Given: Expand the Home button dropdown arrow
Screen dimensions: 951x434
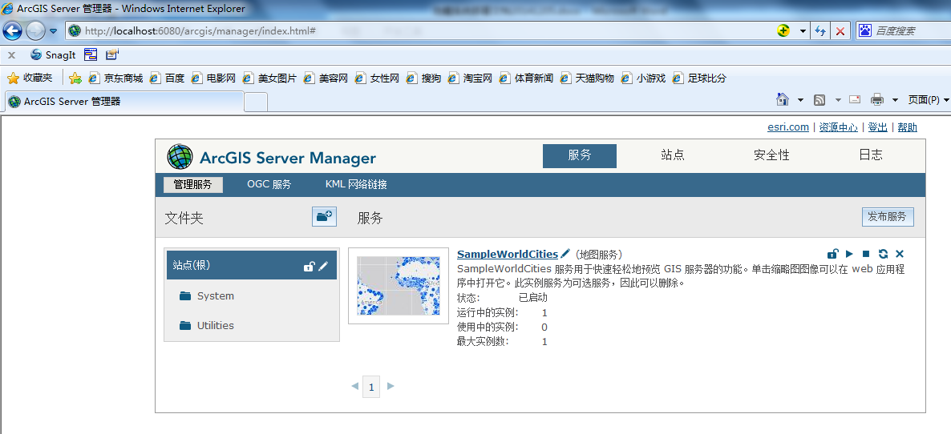Looking at the screenshot, I should [x=800, y=100].
